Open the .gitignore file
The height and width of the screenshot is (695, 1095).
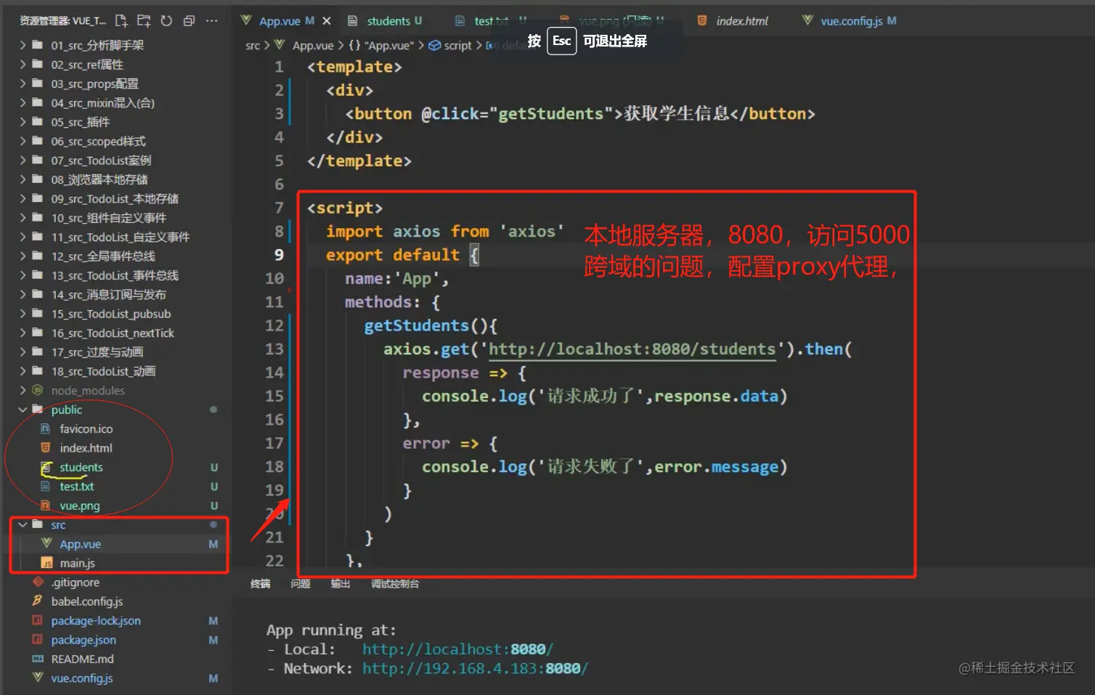75,582
